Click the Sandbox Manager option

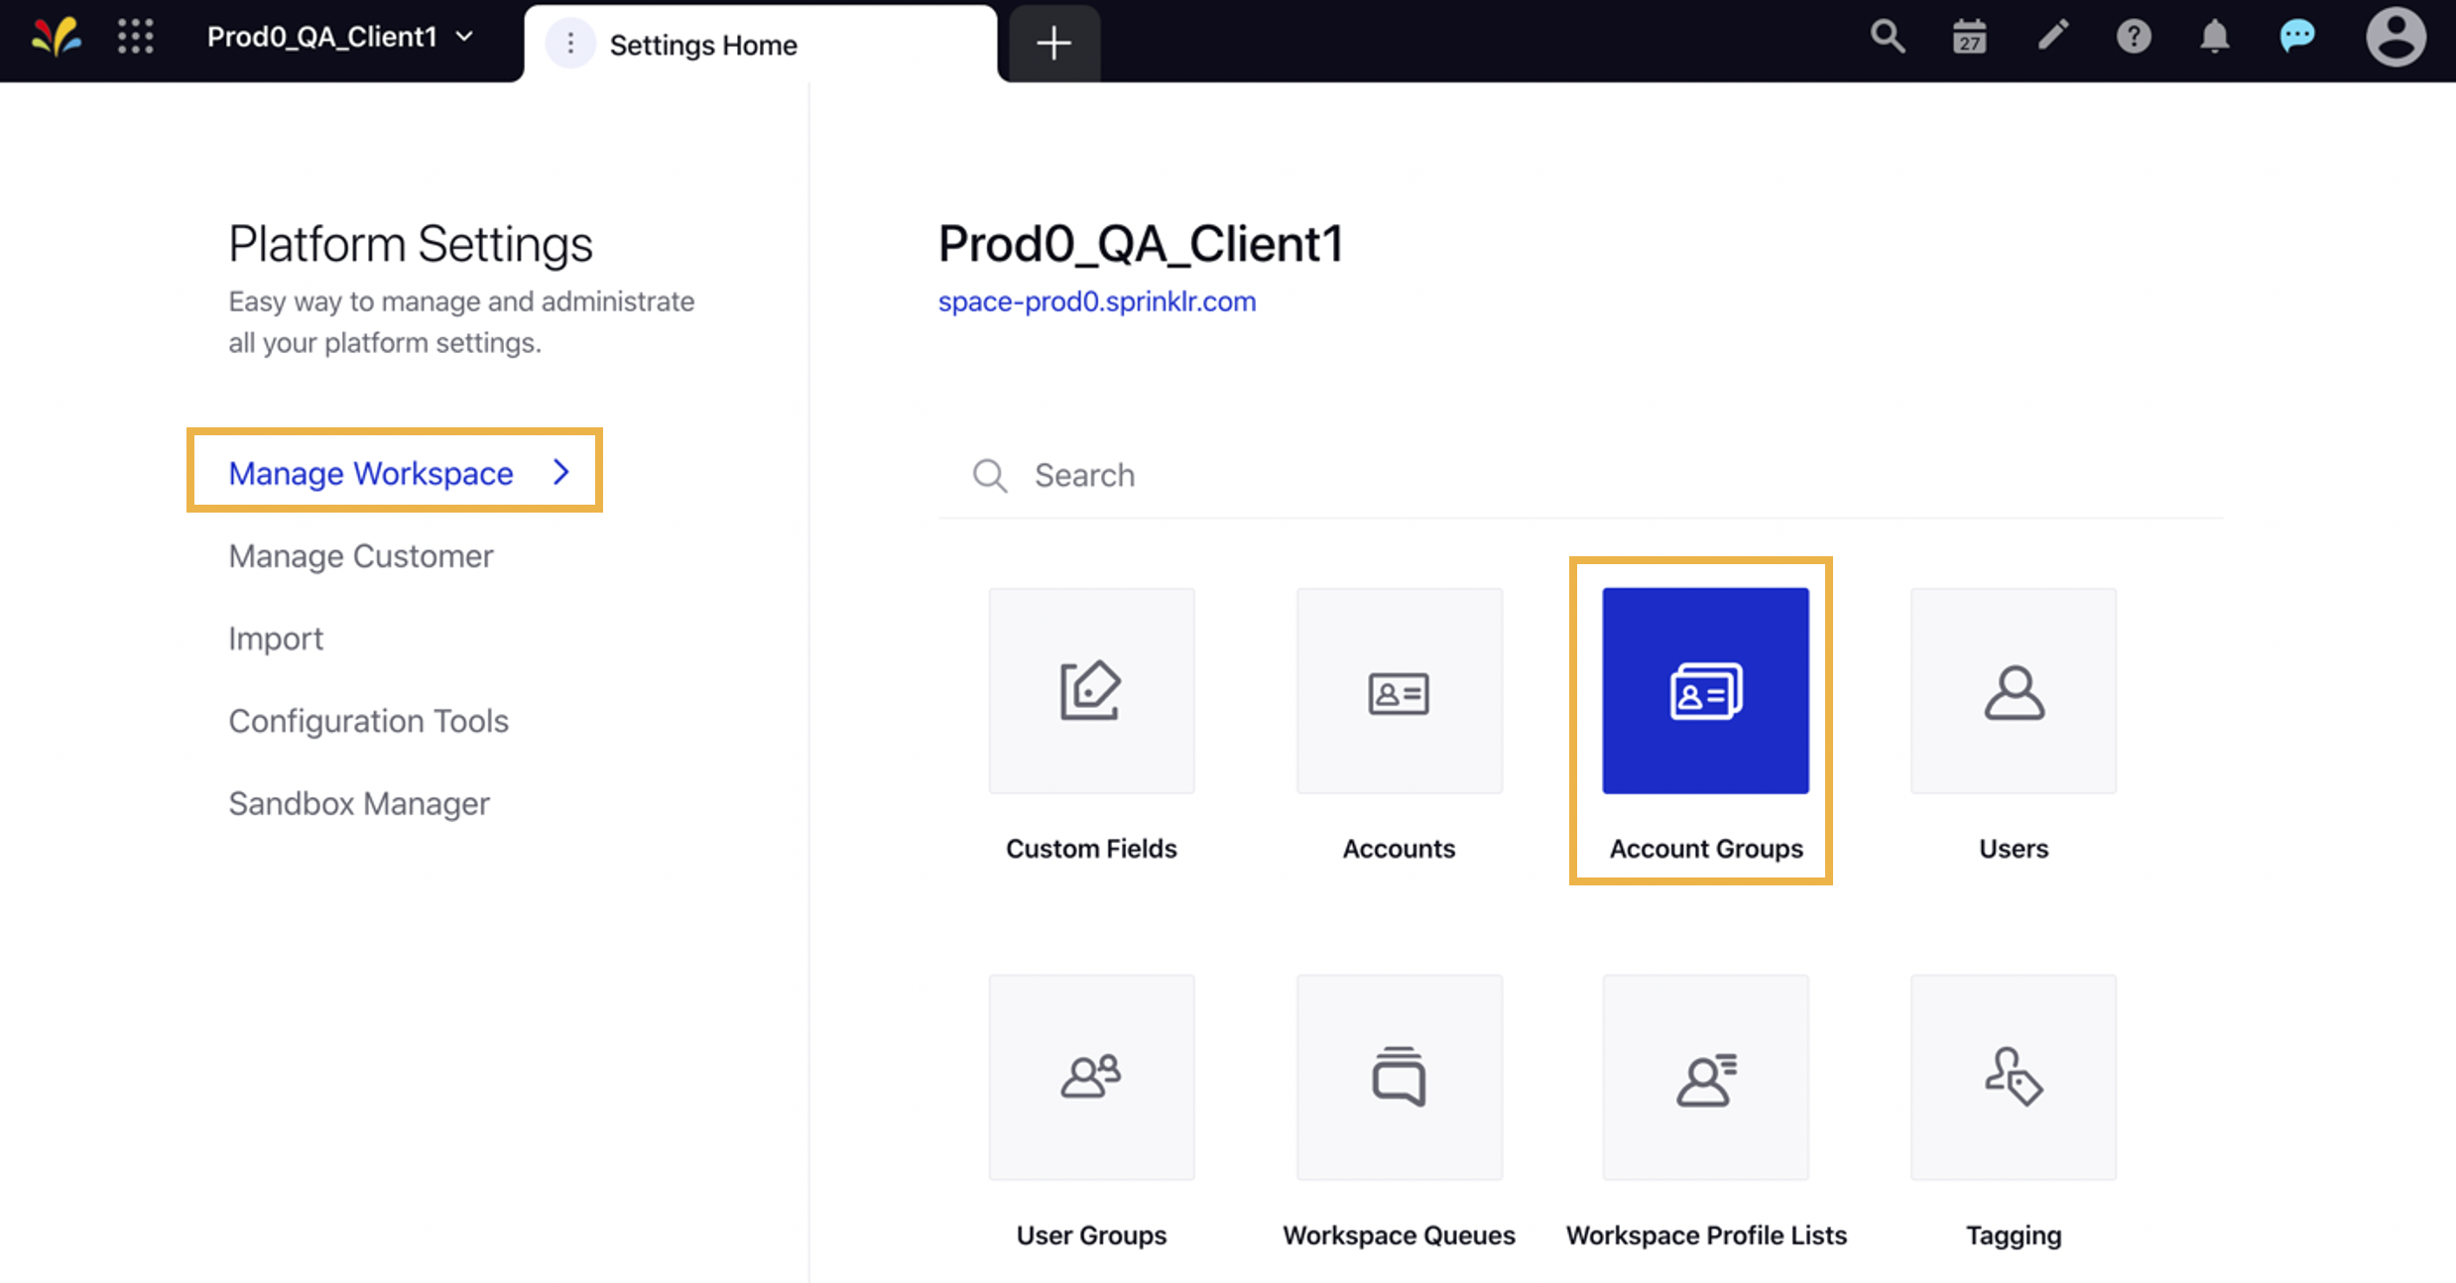coord(359,802)
